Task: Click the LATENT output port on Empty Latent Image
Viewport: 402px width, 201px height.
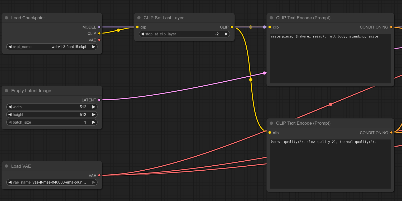Action: click(x=99, y=100)
